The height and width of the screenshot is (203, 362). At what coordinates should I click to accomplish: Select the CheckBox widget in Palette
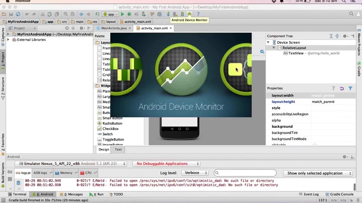tap(108, 129)
